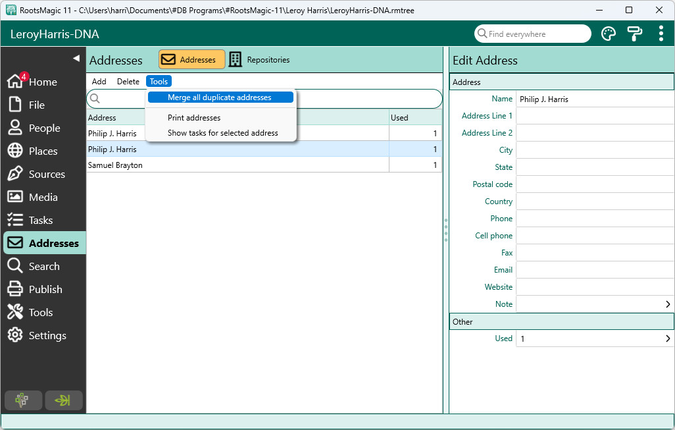Open the Tasks checklist icon
This screenshot has width=675, height=430.
[x=15, y=220]
